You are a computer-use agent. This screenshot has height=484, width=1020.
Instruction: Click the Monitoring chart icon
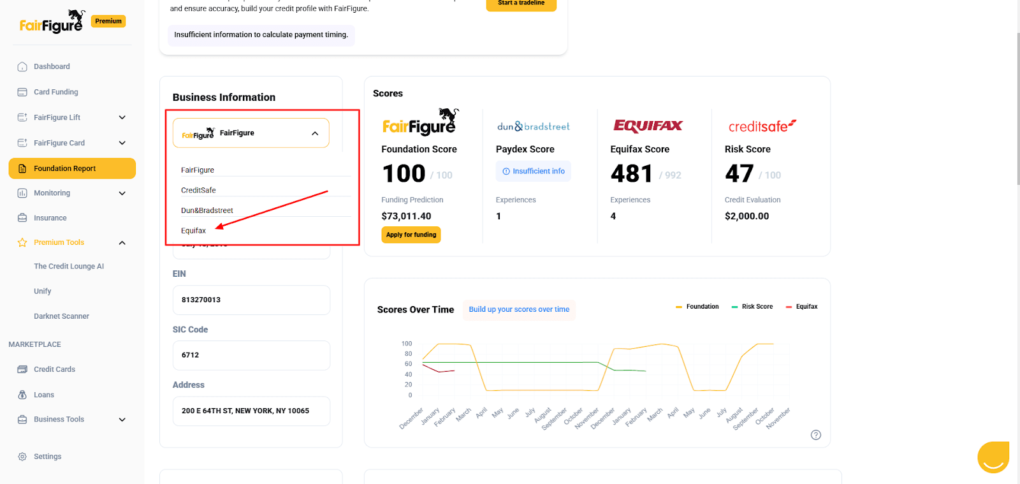tap(22, 193)
